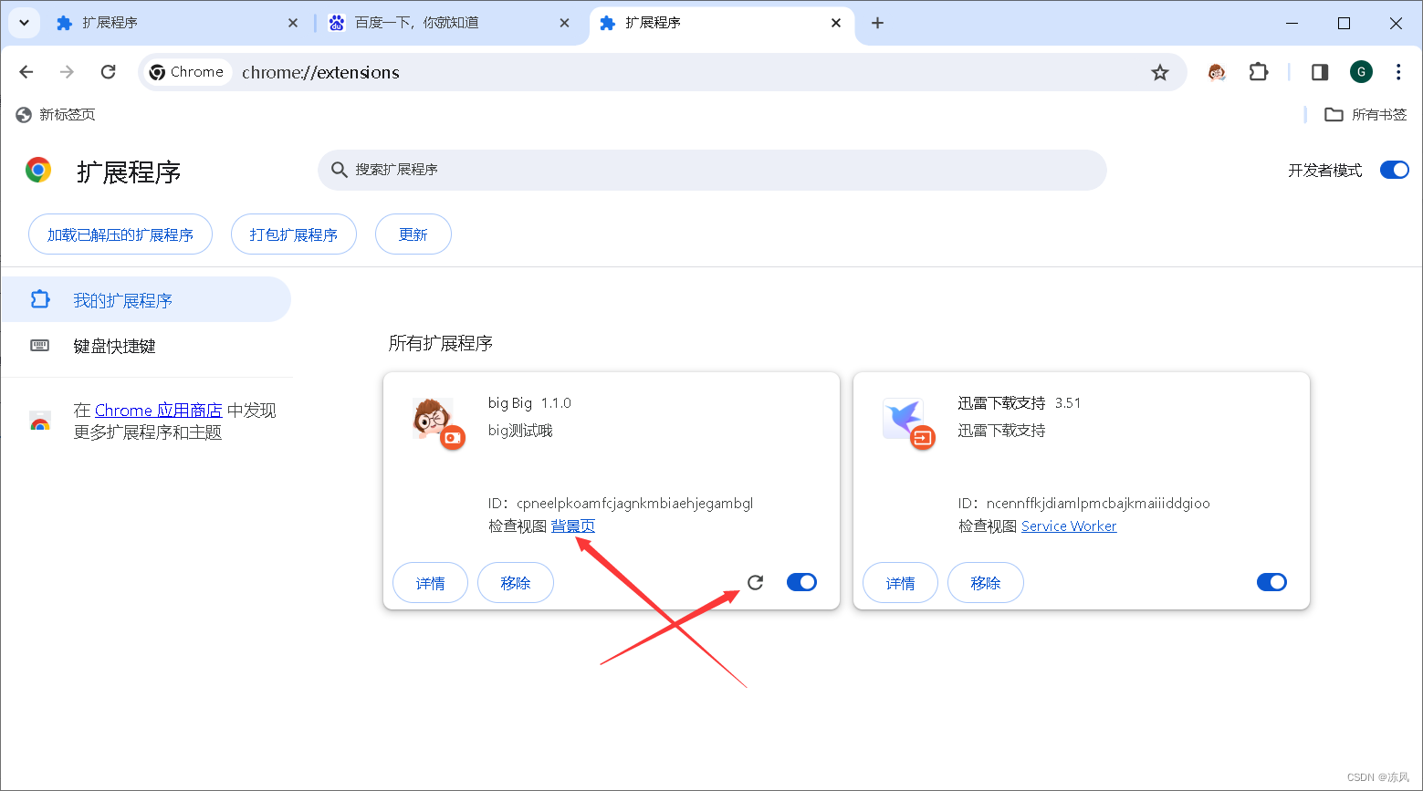Viewport: 1423px width, 791px height.
Task: Select 我的扩展程序 in sidebar
Action: pos(146,299)
